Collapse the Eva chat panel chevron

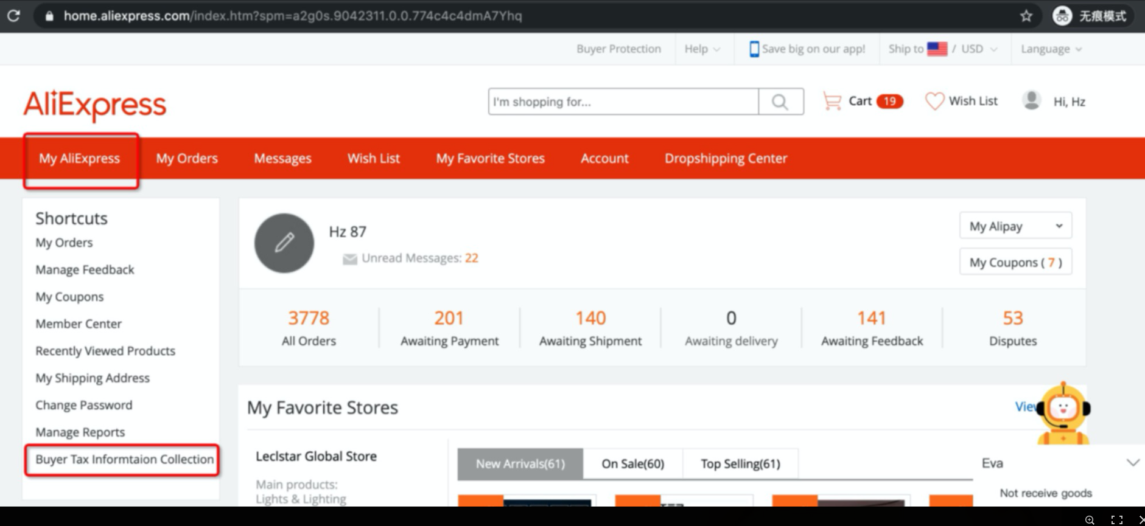(1133, 463)
